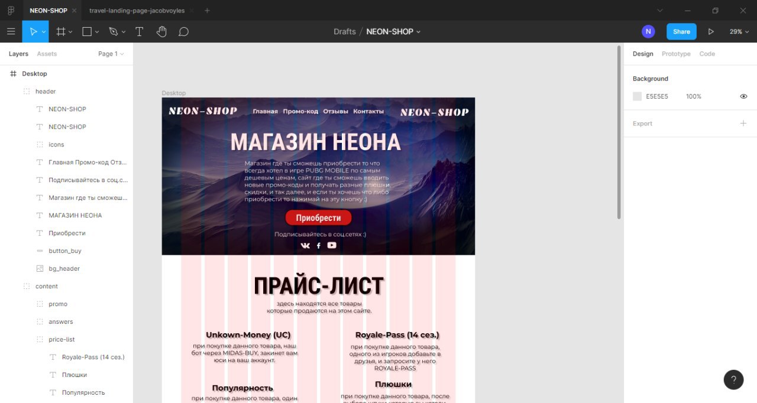This screenshot has height=403, width=757.
Task: Switch to the Assets tab
Action: [x=47, y=54]
